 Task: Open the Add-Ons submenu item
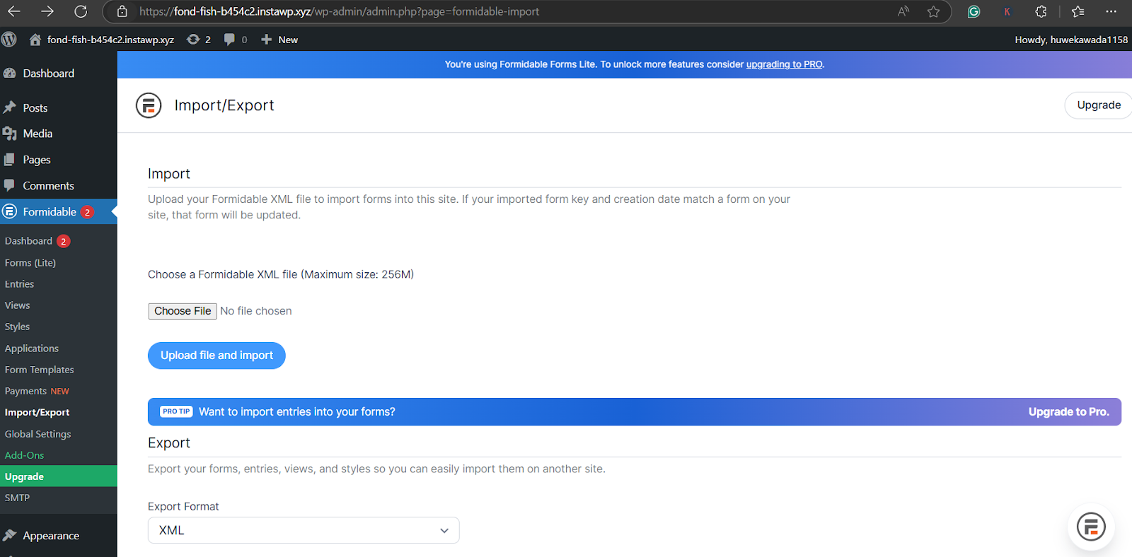point(25,455)
